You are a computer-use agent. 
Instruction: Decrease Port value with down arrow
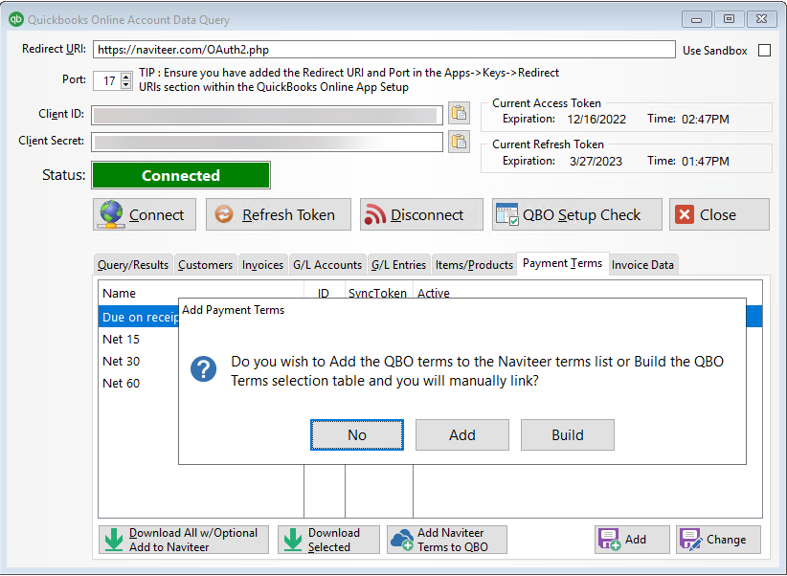tap(126, 84)
